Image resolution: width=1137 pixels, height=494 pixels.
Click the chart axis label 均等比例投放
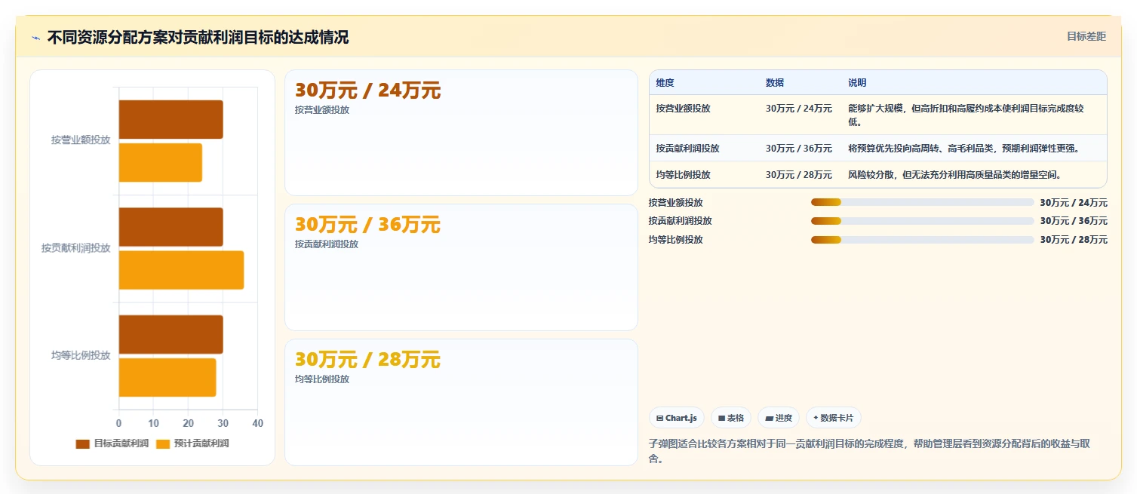(81, 355)
